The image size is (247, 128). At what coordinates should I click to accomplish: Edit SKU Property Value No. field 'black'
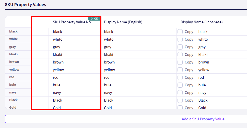click(x=74, y=32)
